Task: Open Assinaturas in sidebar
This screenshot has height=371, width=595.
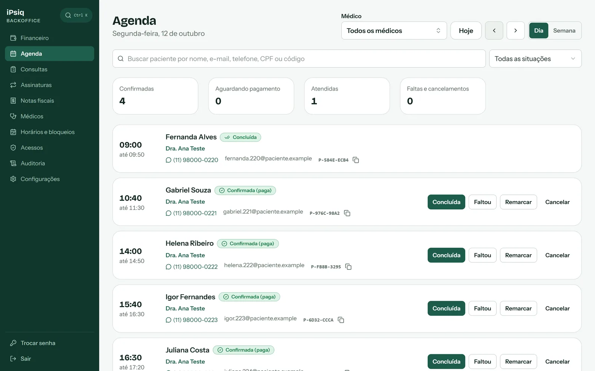Action: (x=49, y=85)
